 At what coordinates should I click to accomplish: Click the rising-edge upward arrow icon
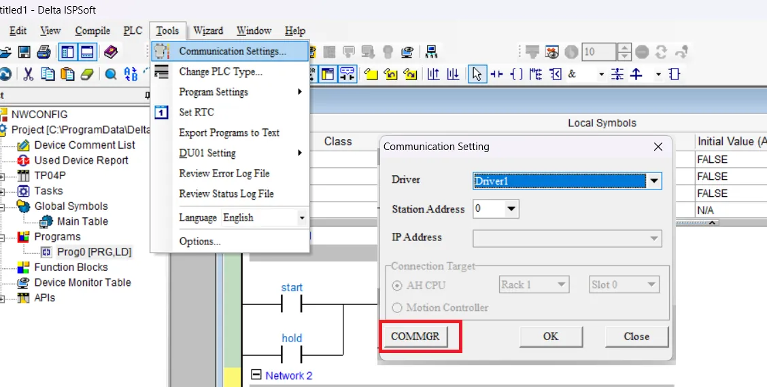click(636, 74)
